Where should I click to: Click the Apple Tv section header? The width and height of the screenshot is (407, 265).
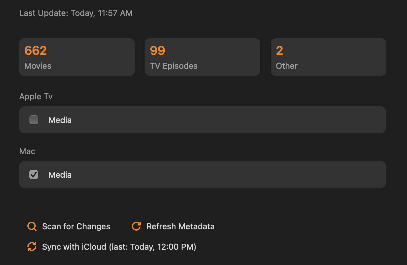(x=36, y=97)
